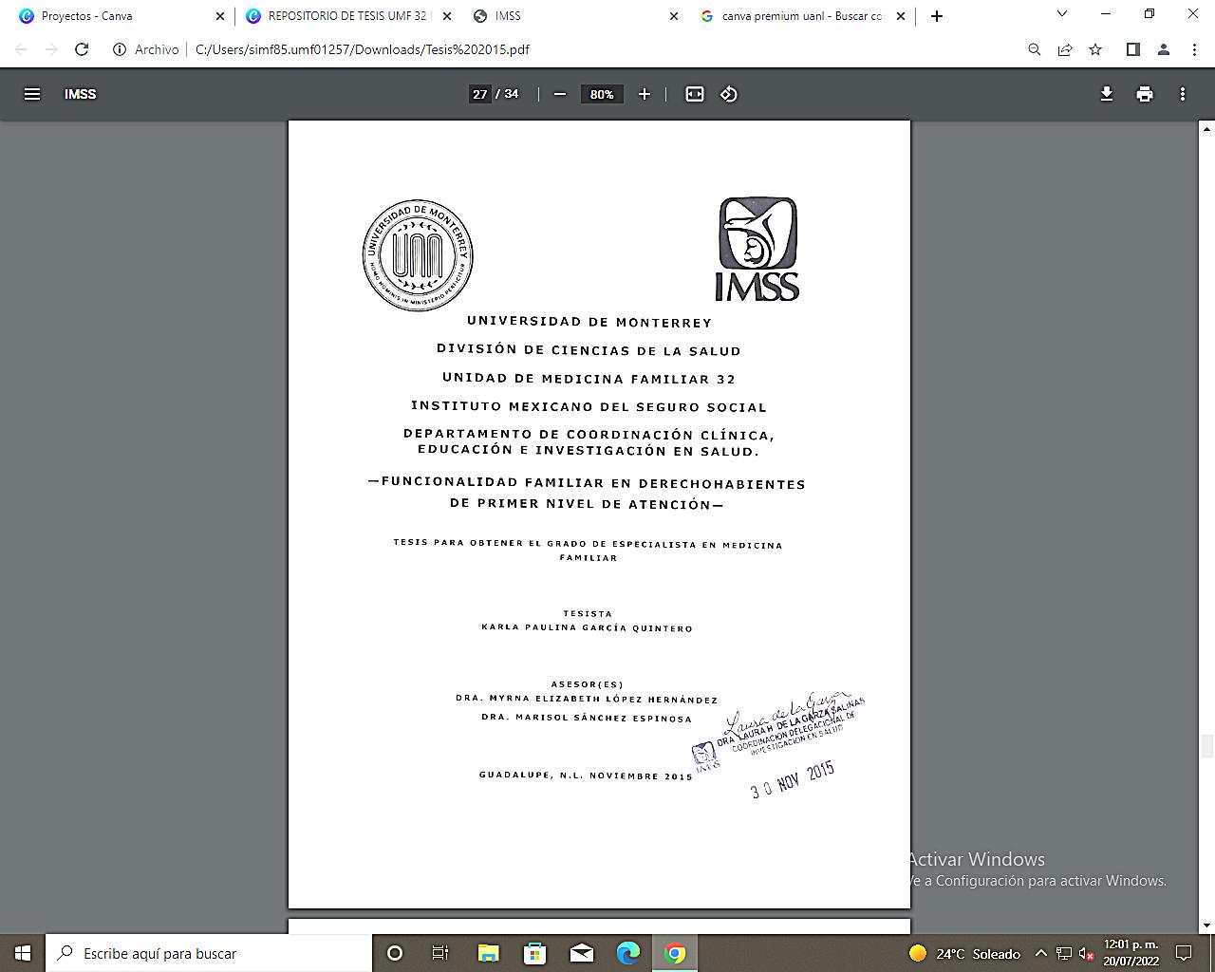
Task: Open File Explorer from taskbar
Action: click(488, 953)
